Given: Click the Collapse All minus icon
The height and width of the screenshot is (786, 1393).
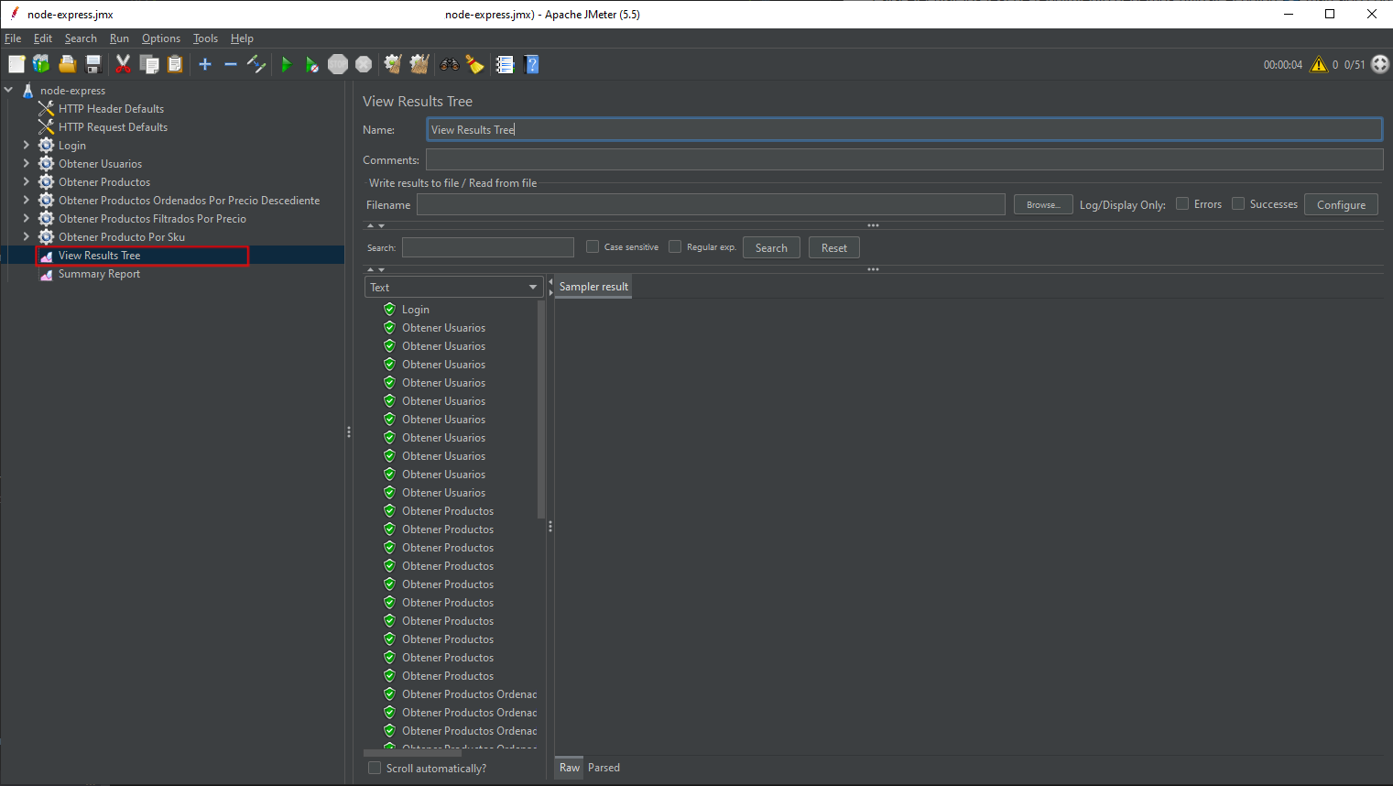Looking at the screenshot, I should tap(231, 64).
